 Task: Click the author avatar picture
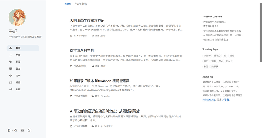point(17,17)
